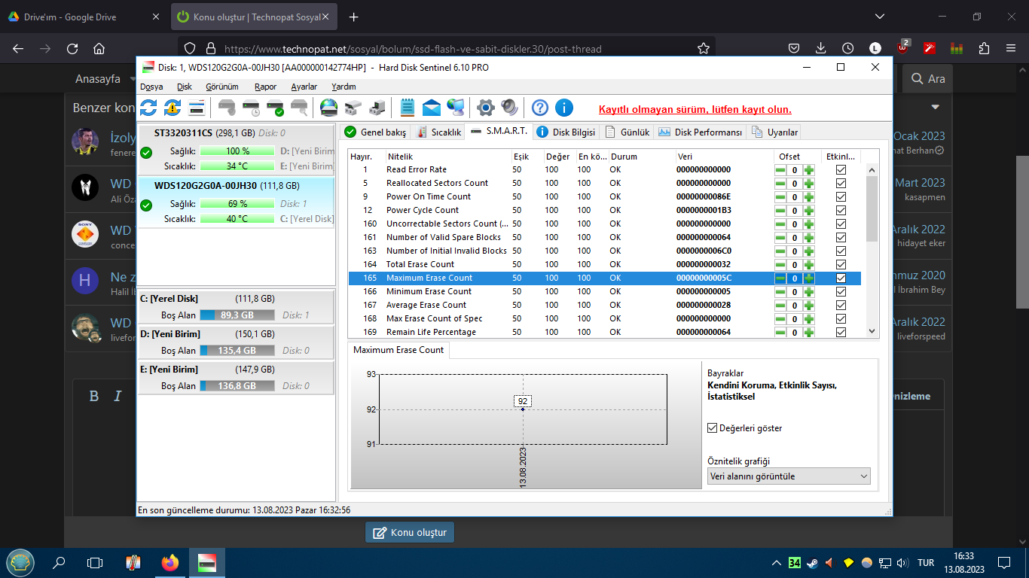Open the Disk menu
Viewport: 1029px width, 578px height.
click(185, 87)
